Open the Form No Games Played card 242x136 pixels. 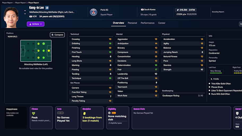click(67, 118)
